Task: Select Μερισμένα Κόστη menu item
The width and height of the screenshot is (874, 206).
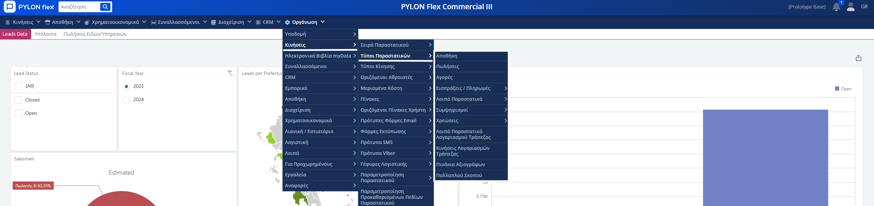Action: pyautogui.click(x=396, y=88)
